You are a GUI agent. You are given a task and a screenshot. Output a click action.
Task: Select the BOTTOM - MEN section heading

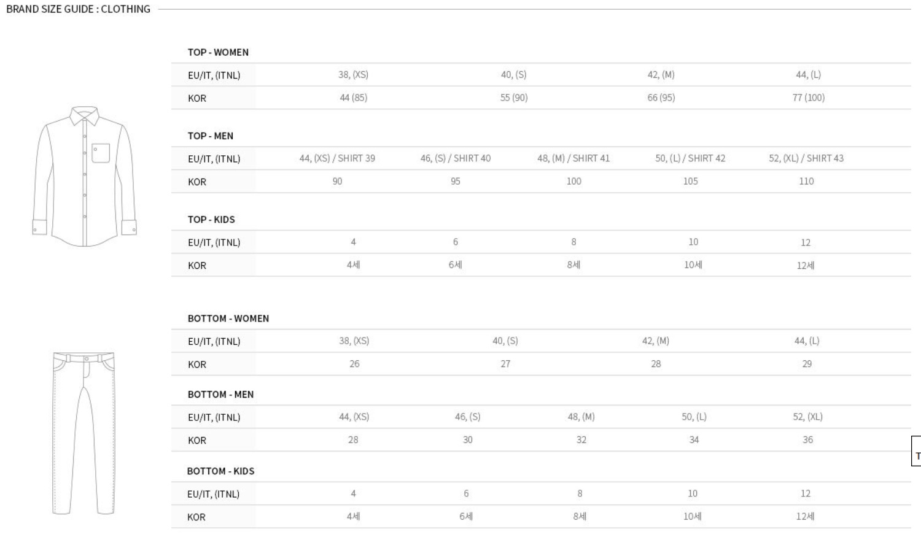[220, 395]
